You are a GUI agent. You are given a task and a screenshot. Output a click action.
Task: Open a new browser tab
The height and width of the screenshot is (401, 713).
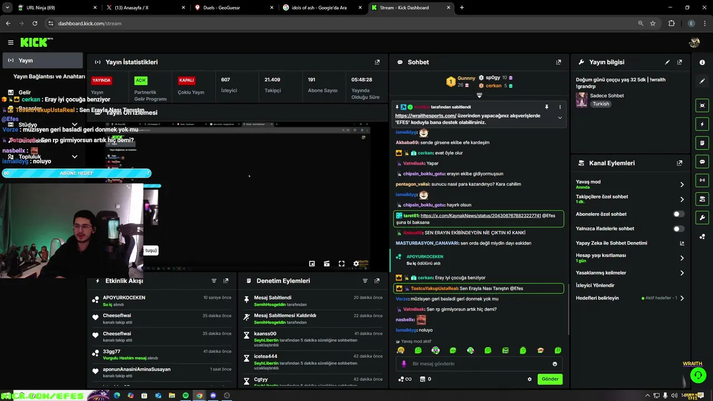click(462, 8)
